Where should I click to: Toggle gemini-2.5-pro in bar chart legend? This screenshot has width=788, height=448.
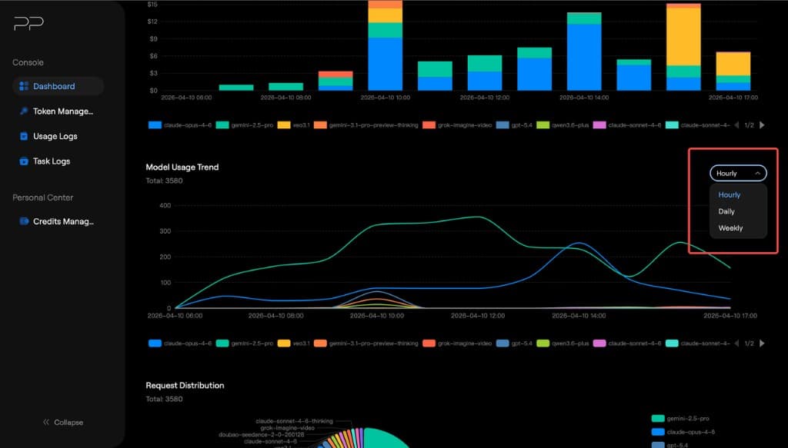point(245,125)
